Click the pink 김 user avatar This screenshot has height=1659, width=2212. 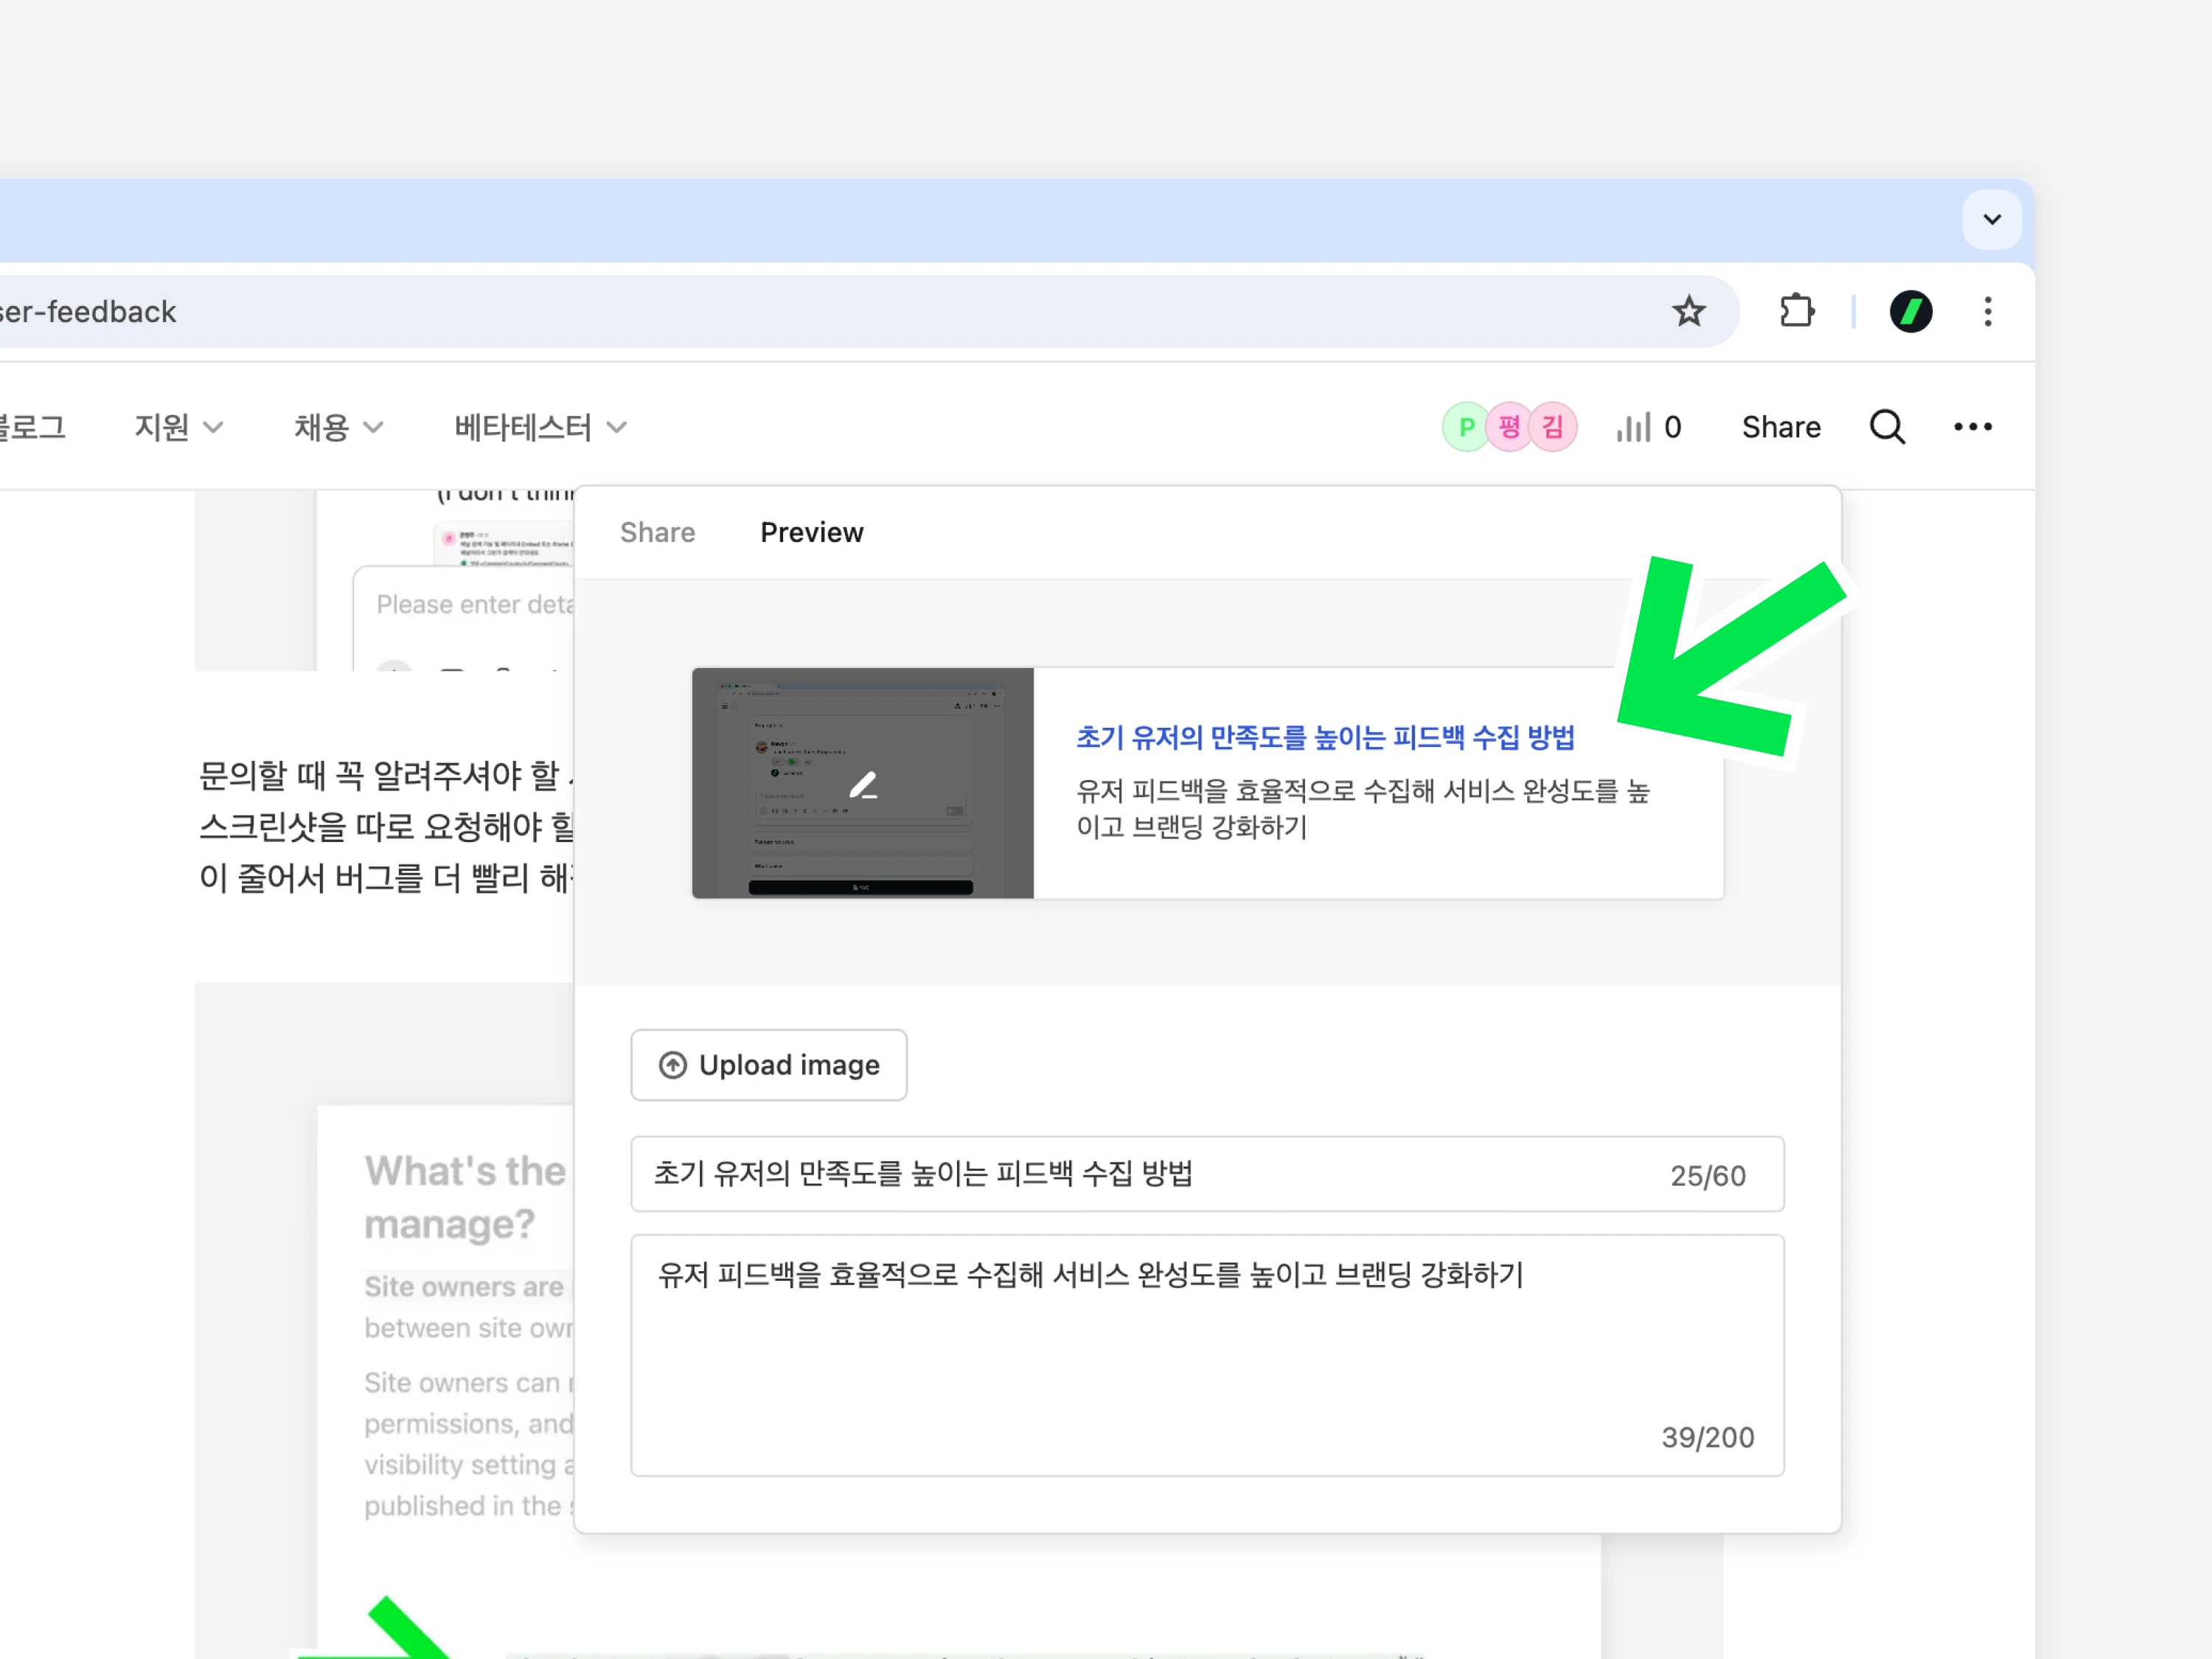pos(1553,428)
